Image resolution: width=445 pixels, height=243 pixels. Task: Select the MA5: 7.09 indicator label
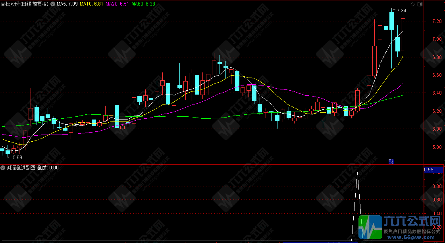[67, 4]
